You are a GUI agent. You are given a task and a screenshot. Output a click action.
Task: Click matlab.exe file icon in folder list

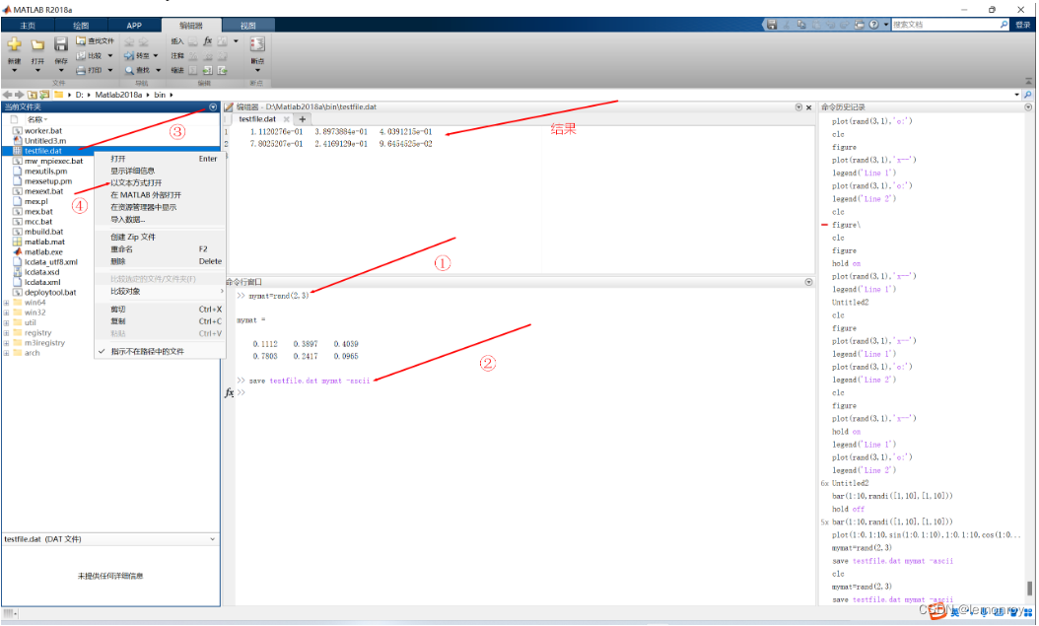coord(18,251)
